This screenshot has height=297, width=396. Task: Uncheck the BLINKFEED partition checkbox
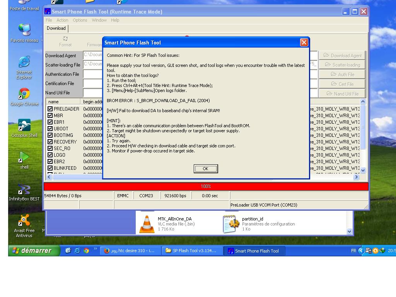coord(50,168)
